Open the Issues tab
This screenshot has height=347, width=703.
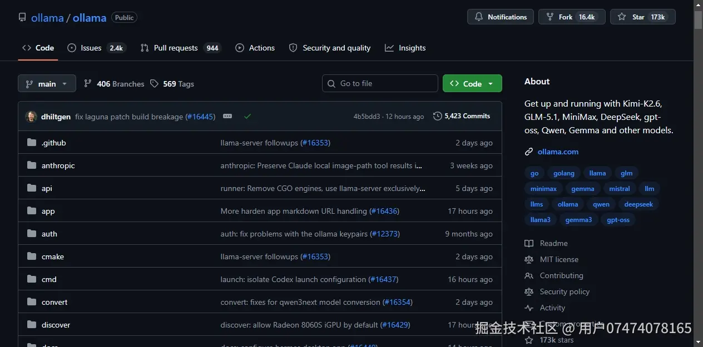(97, 48)
